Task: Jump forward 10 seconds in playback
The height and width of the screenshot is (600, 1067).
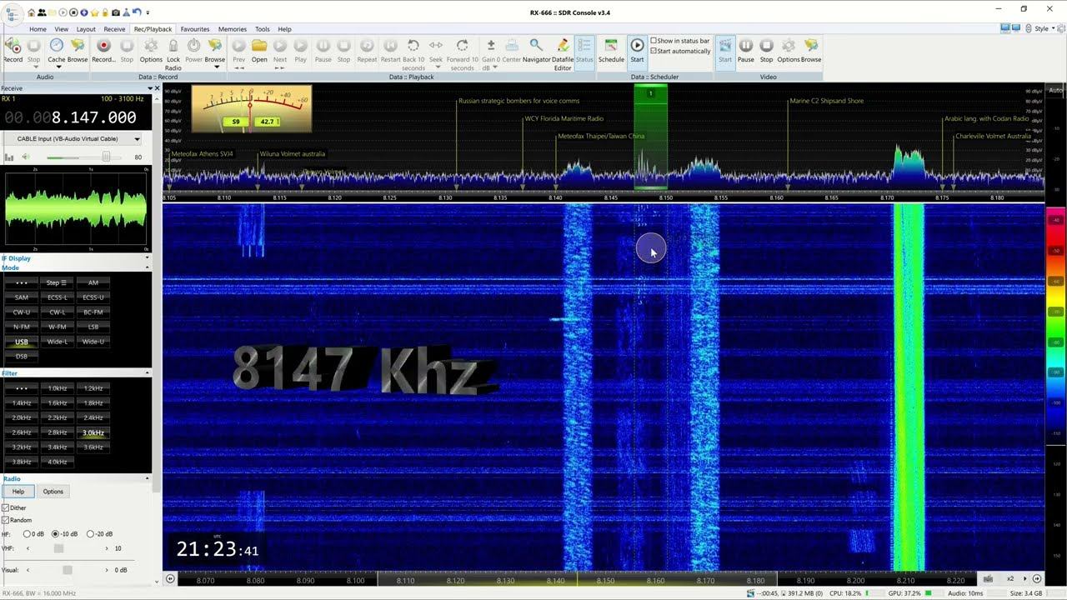Action: coord(462,54)
